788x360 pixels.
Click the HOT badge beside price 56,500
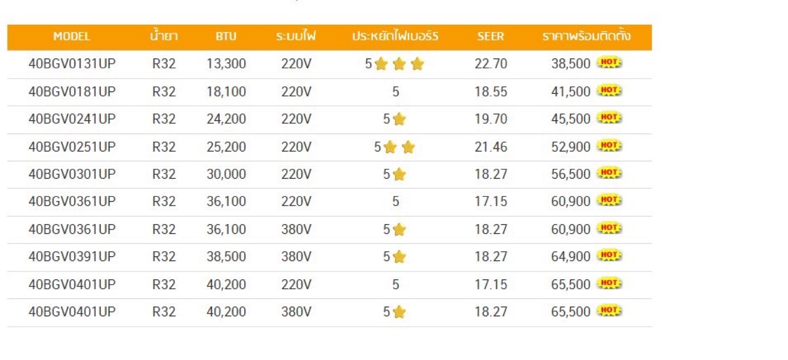609,173
